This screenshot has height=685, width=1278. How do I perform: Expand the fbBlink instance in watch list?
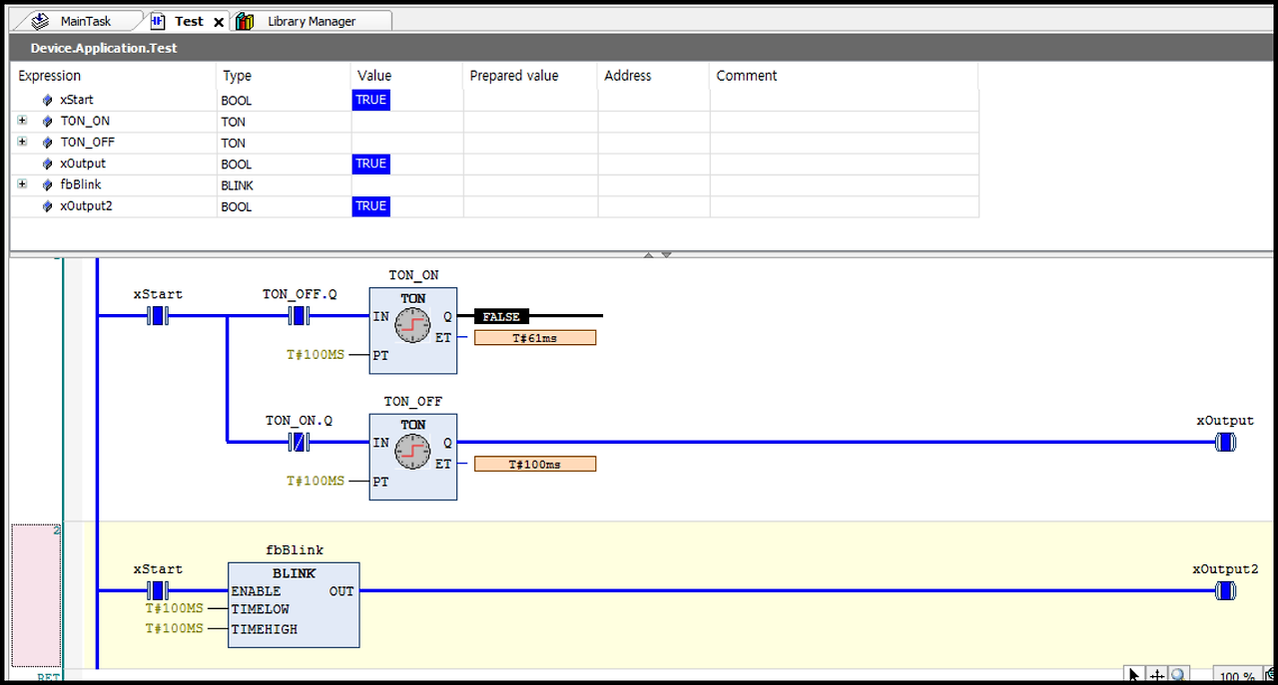pos(22,184)
